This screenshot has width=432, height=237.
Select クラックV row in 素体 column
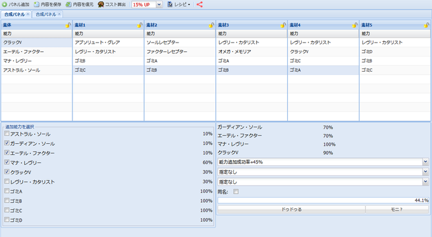(37, 42)
